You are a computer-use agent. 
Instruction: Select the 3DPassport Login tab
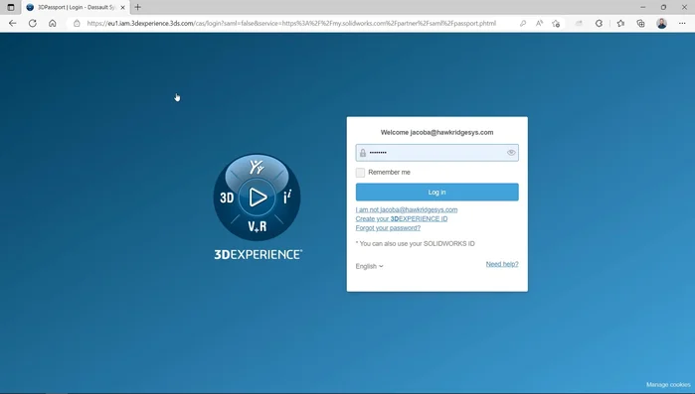(76, 8)
